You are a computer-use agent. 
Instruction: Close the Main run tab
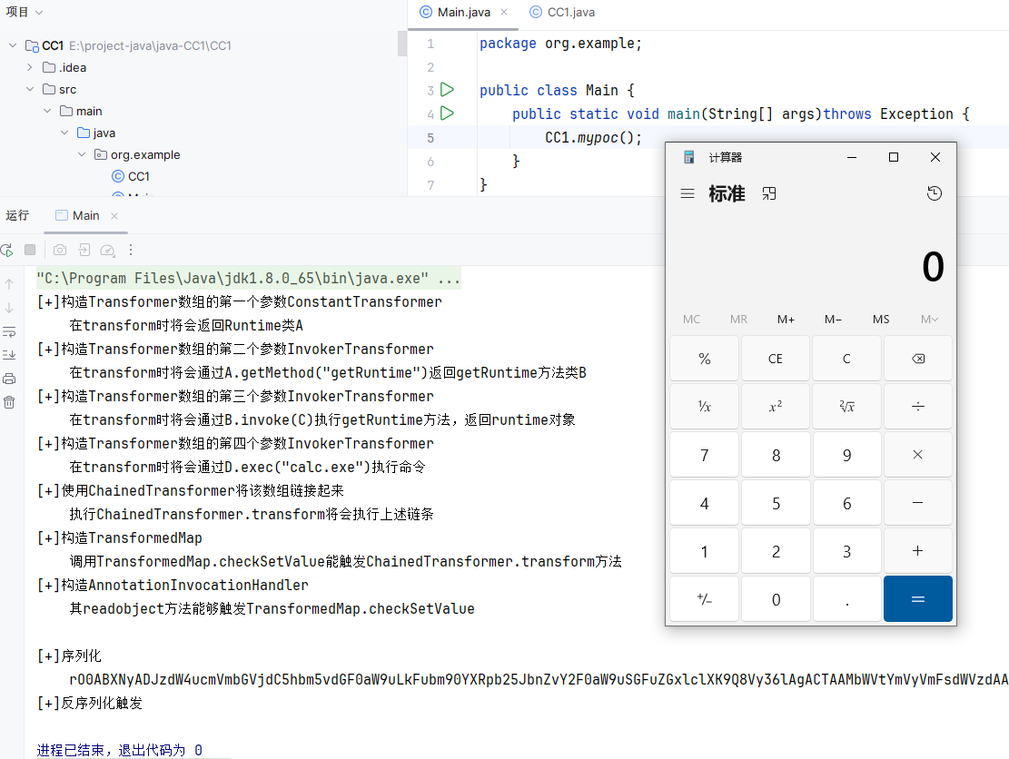(x=114, y=216)
